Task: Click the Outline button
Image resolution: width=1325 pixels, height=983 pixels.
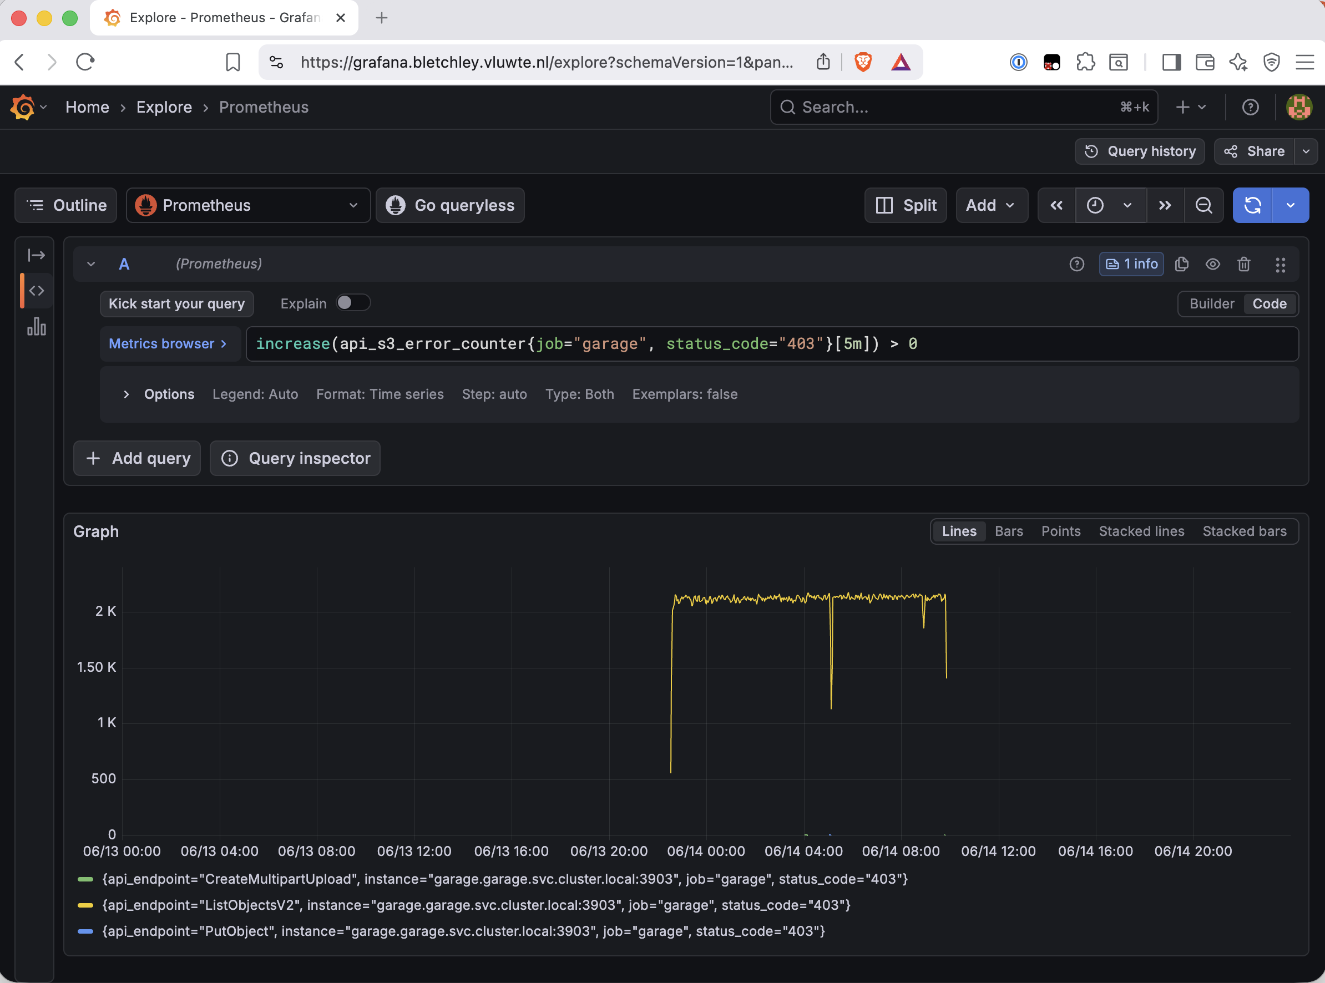Action: (x=66, y=205)
